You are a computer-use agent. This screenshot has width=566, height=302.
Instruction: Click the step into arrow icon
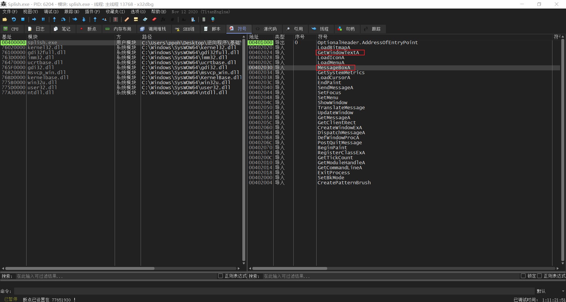[x=54, y=19]
